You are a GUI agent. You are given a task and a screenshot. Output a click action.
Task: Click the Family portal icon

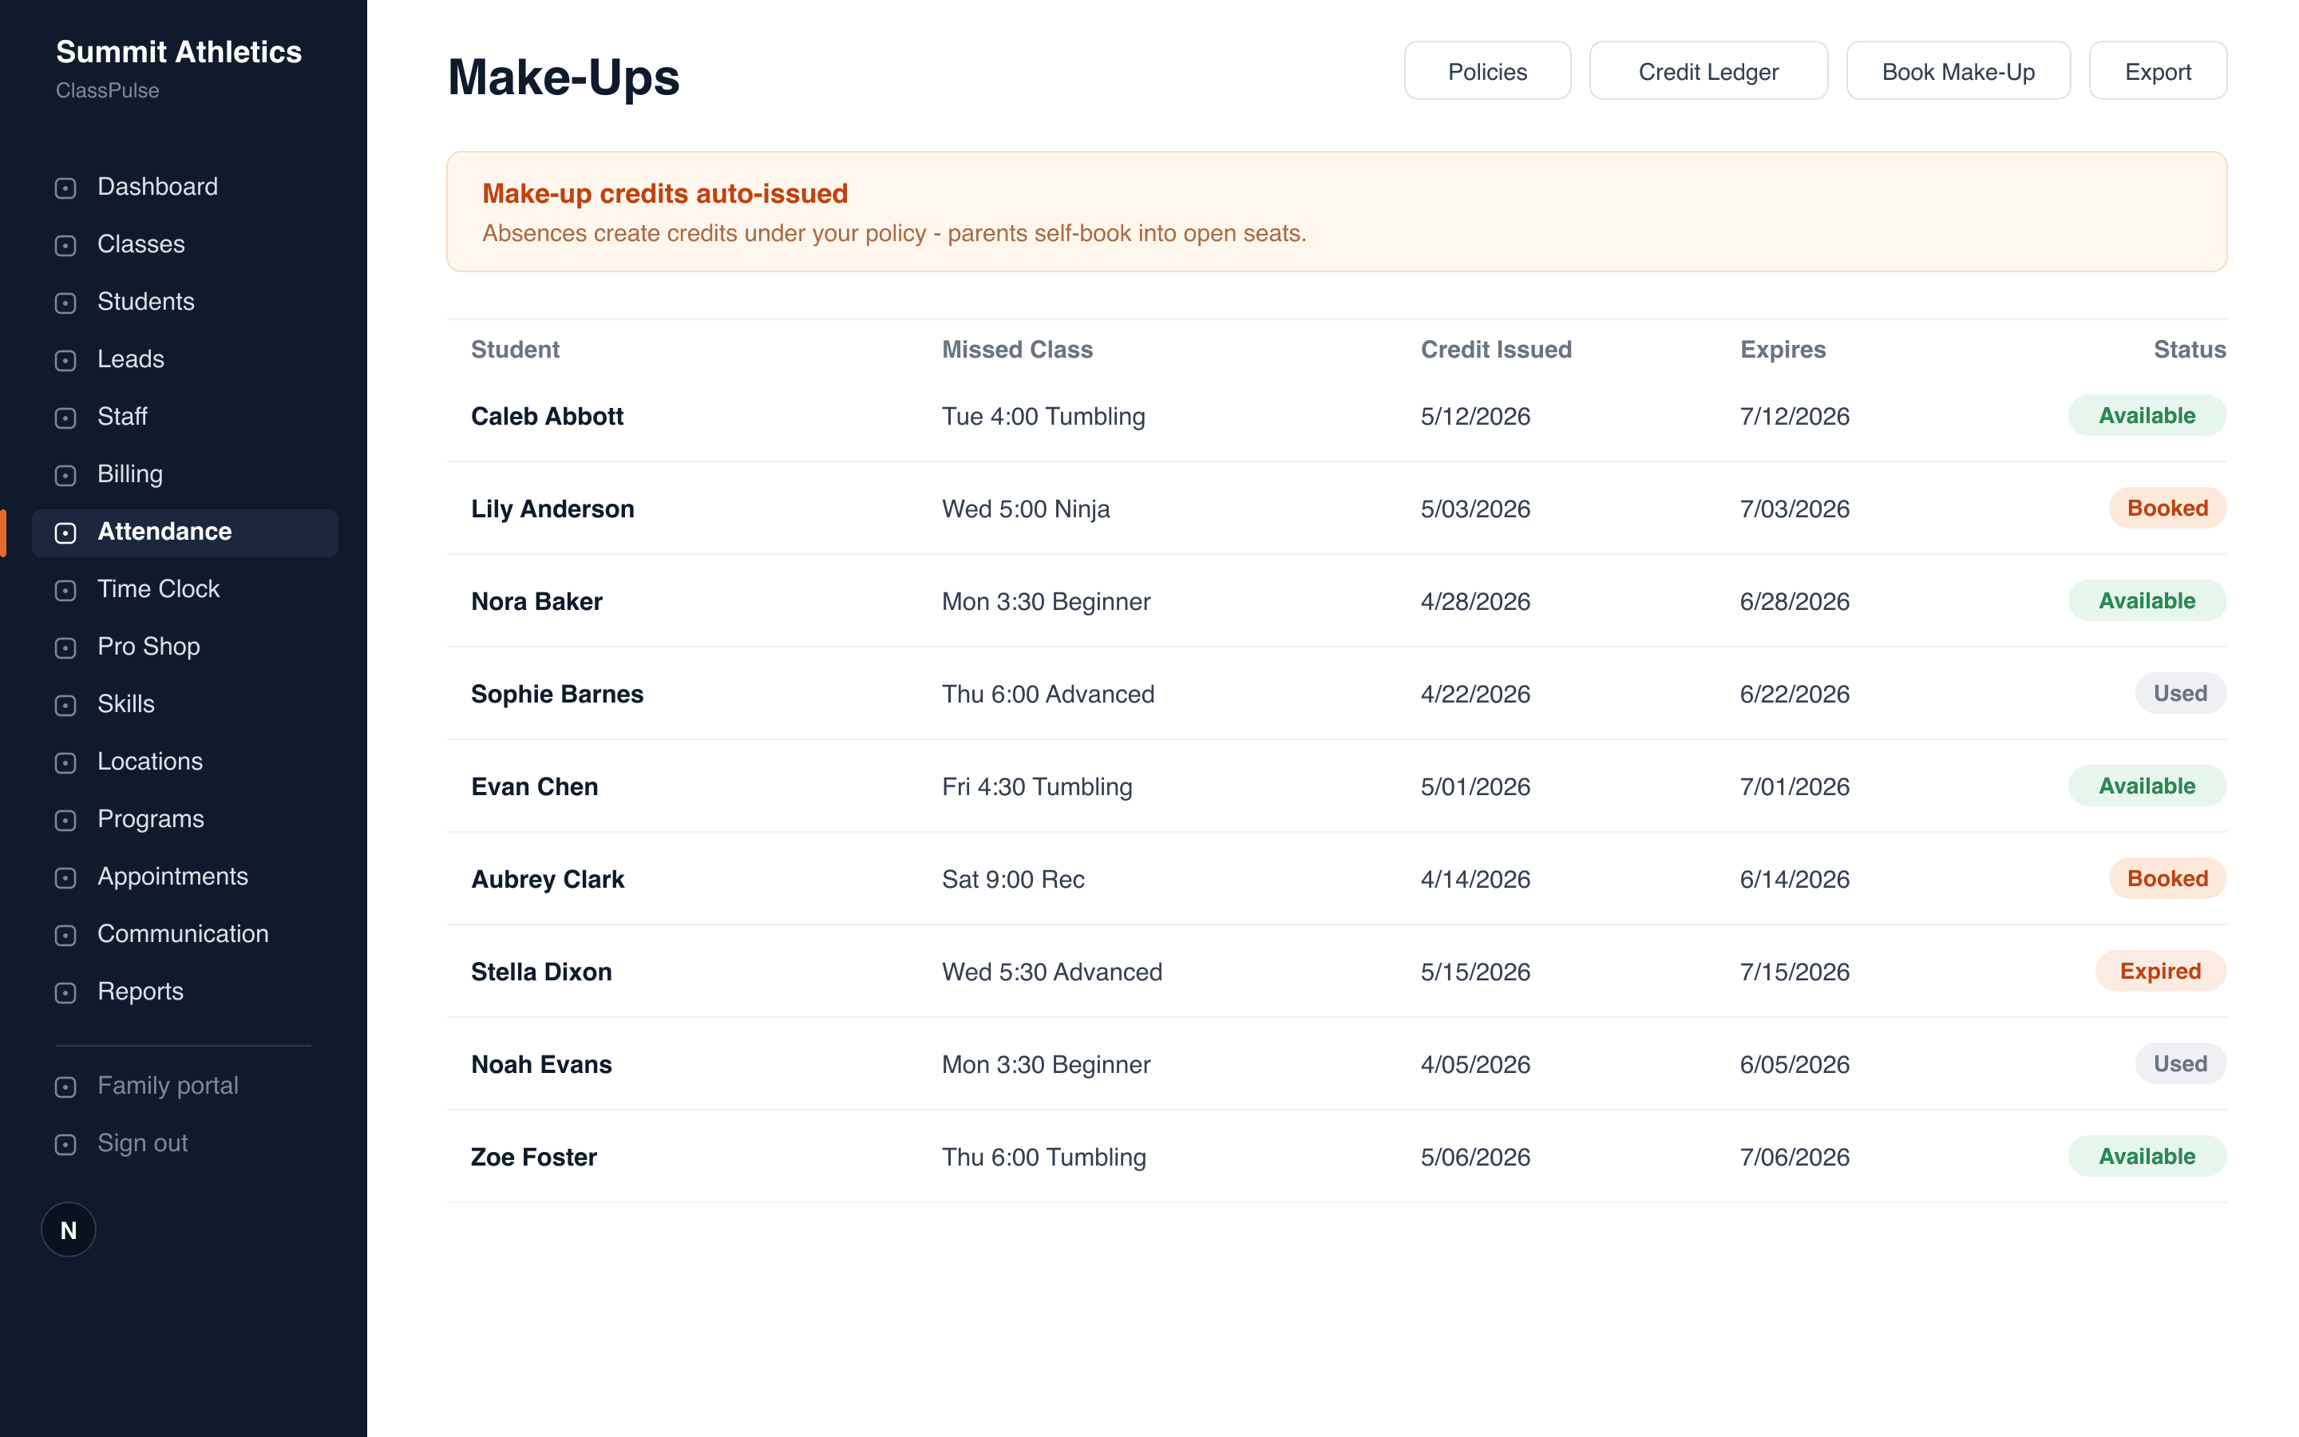pos(65,1087)
